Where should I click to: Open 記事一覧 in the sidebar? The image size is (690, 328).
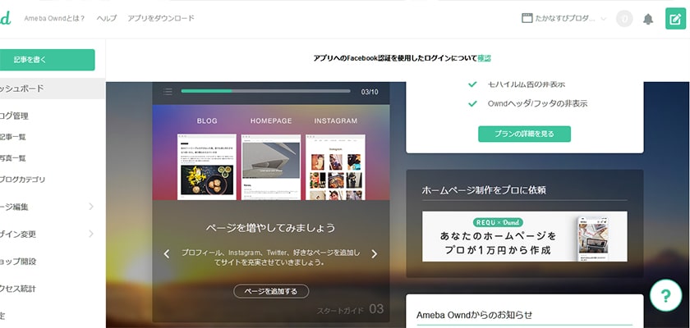13,137
